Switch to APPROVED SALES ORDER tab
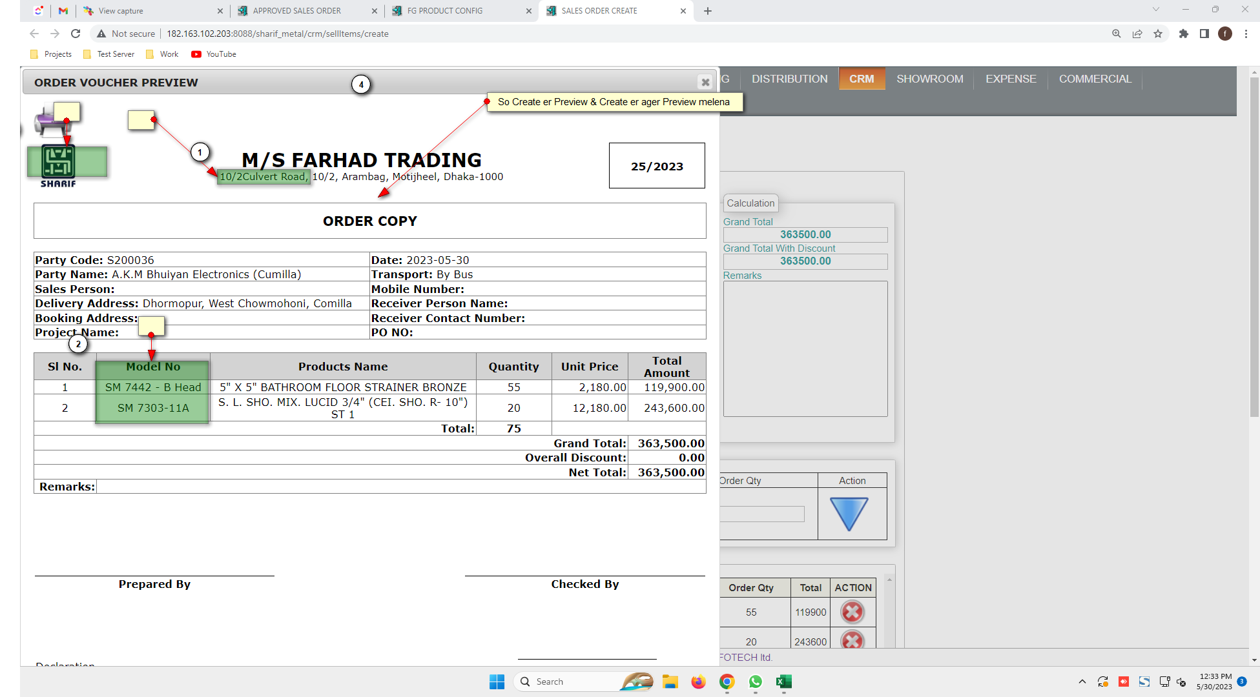The width and height of the screenshot is (1260, 697). [x=297, y=11]
